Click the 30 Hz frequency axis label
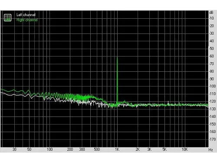 pos(14,150)
